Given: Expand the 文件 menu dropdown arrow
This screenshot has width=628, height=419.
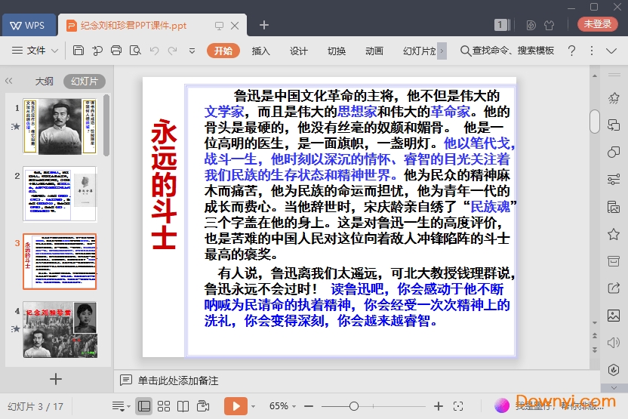Looking at the screenshot, I should [x=55, y=51].
